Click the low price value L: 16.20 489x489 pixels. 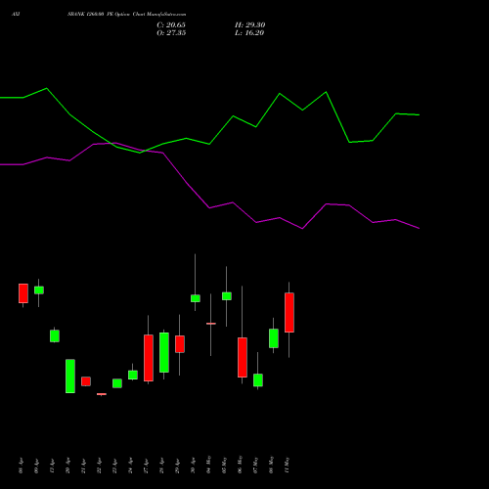pyautogui.click(x=249, y=33)
